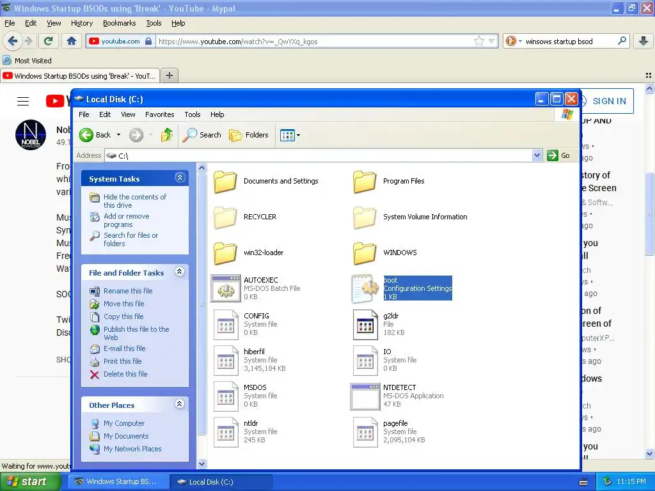Click Move this file task

(x=123, y=304)
